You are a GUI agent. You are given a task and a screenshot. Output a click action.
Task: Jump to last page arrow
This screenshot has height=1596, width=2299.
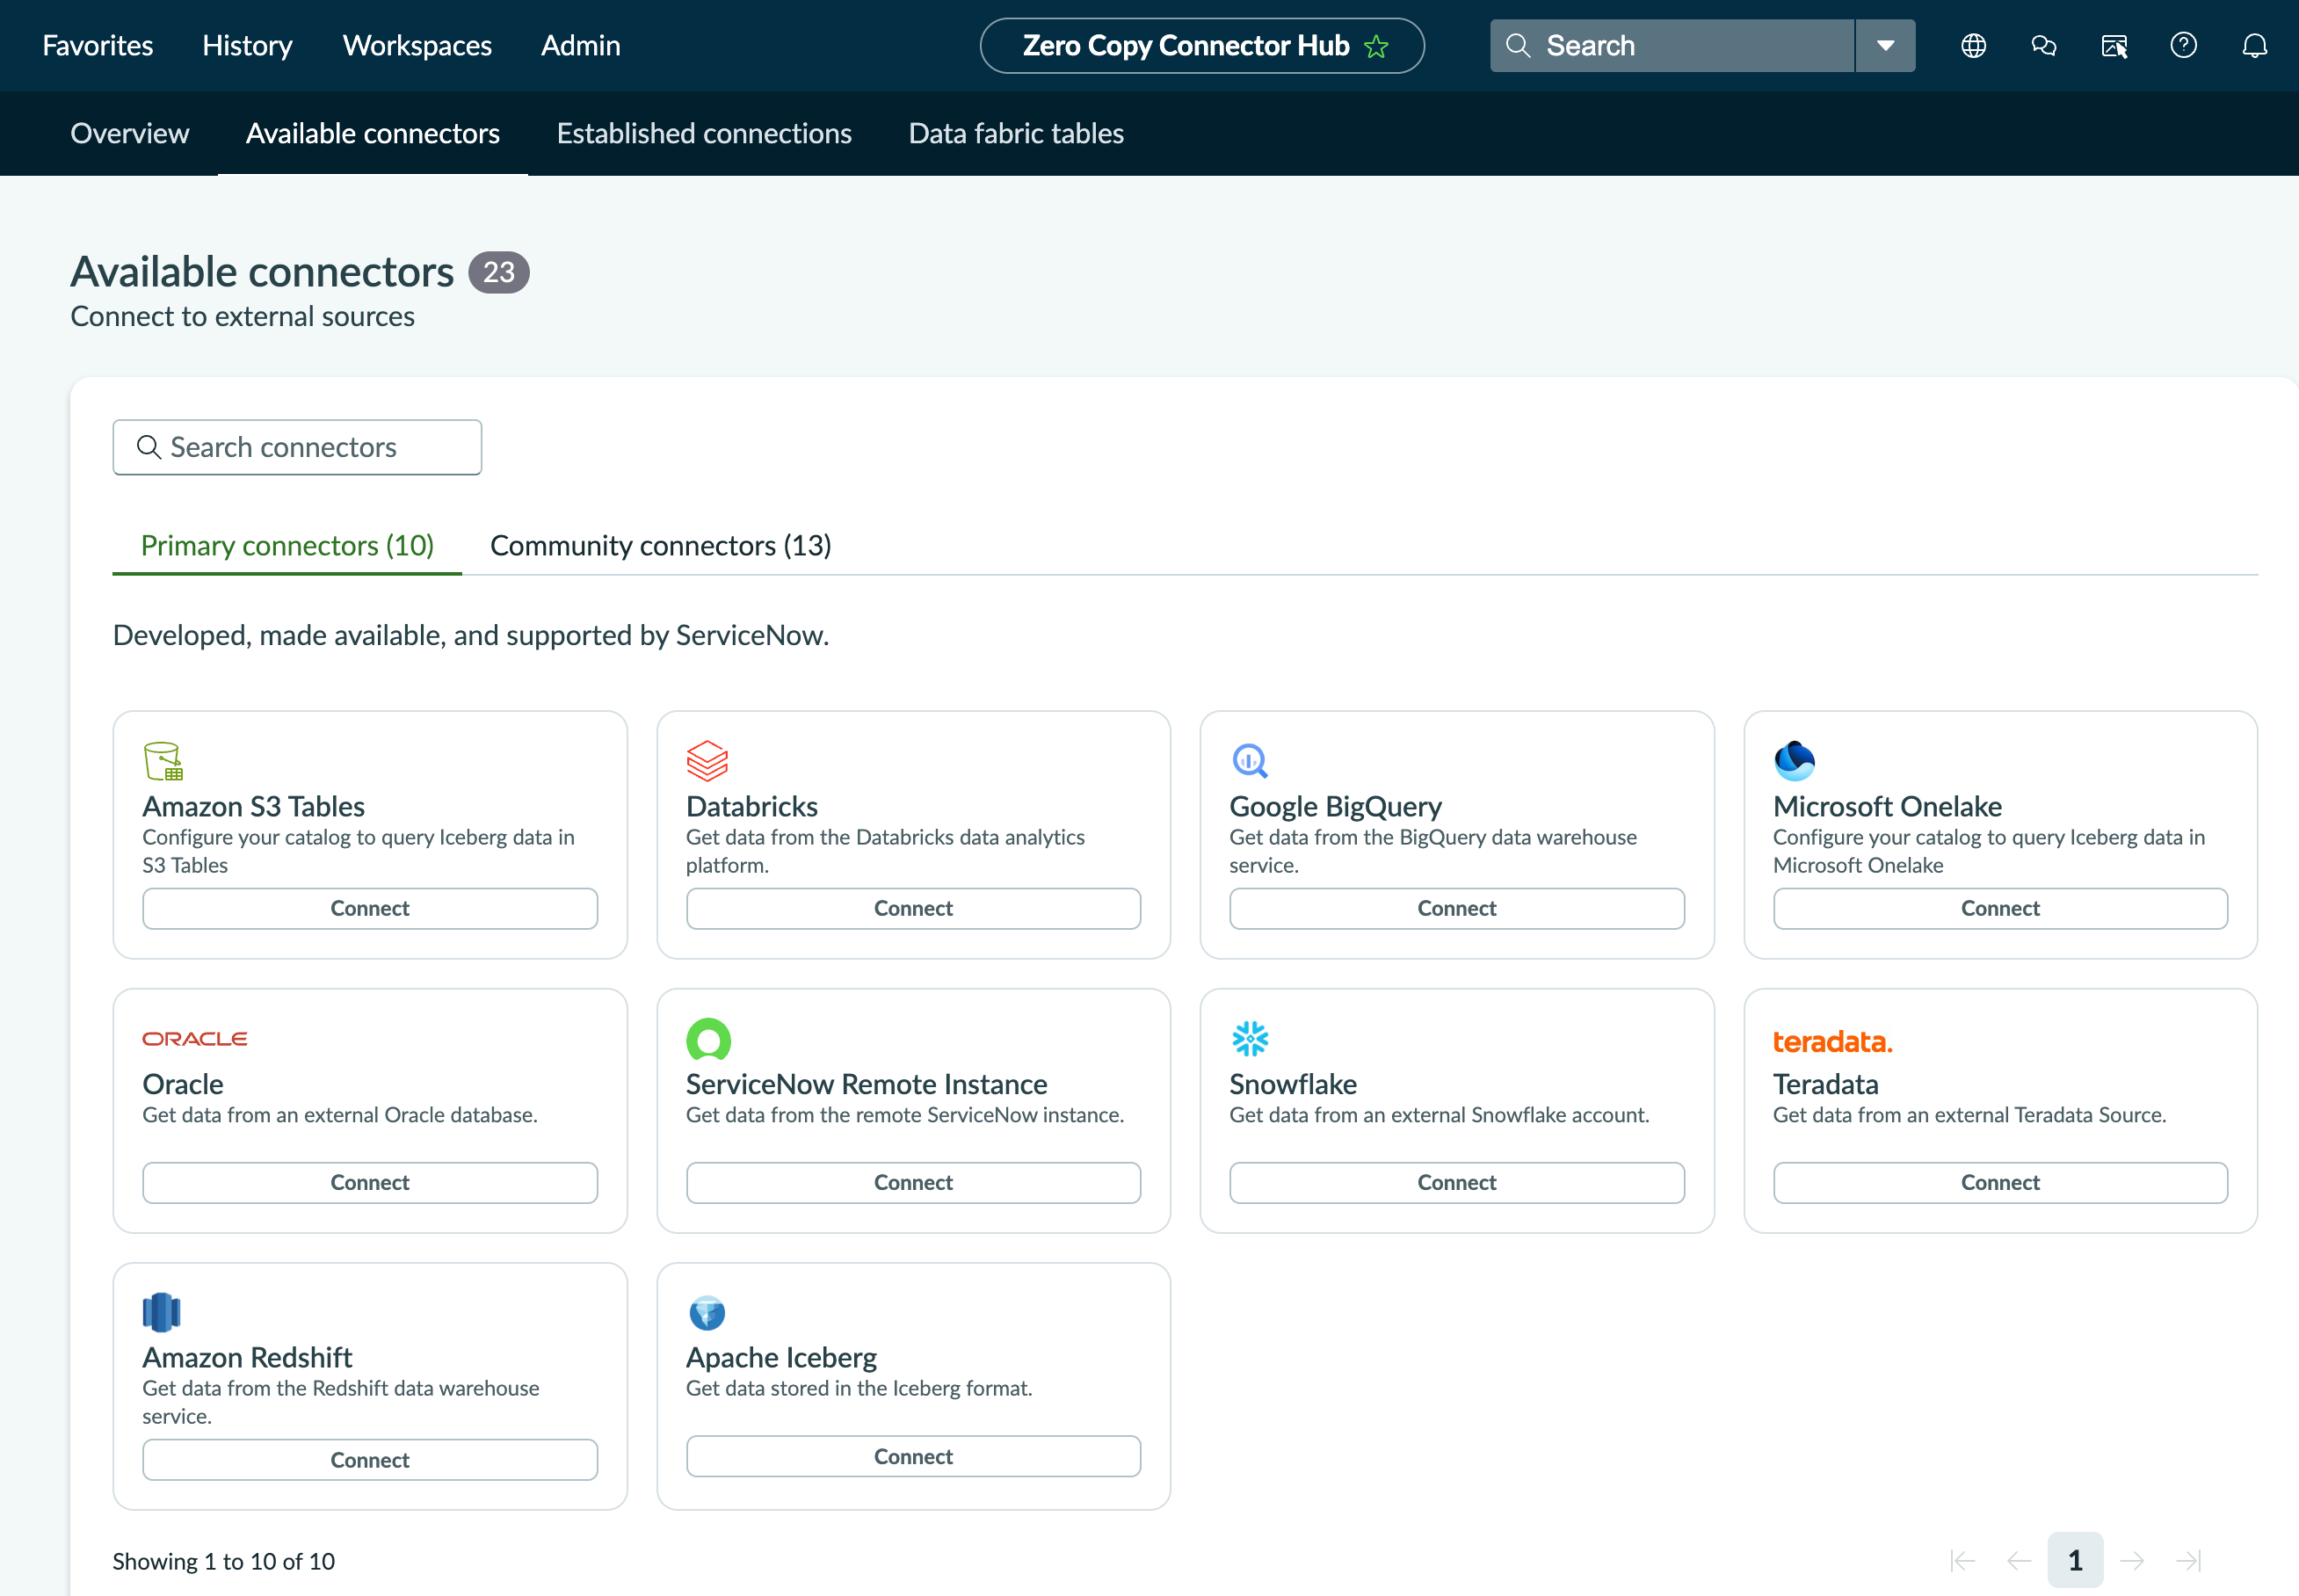coord(2189,1560)
